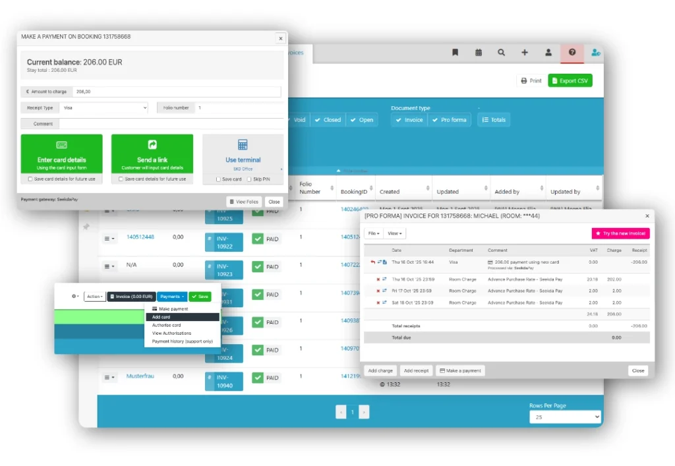Image resolution: width=675 pixels, height=466 pixels.
Task: Open booking link 140512448
Action: tap(140, 237)
